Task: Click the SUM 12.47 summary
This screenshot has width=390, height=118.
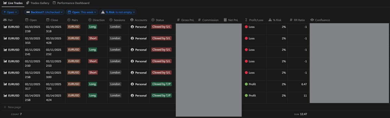Action: 301,114
